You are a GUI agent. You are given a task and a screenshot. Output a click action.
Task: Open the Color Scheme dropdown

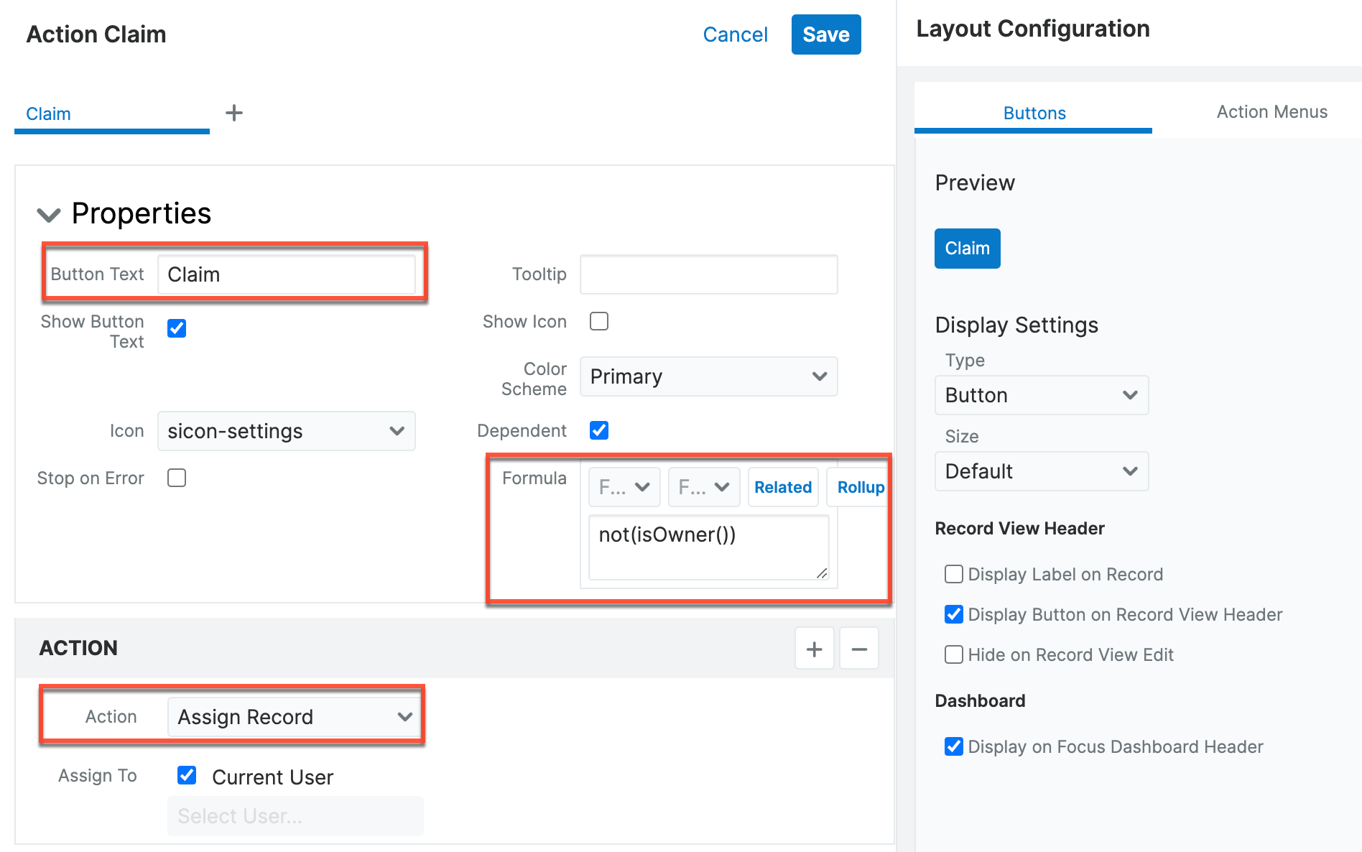pos(708,376)
